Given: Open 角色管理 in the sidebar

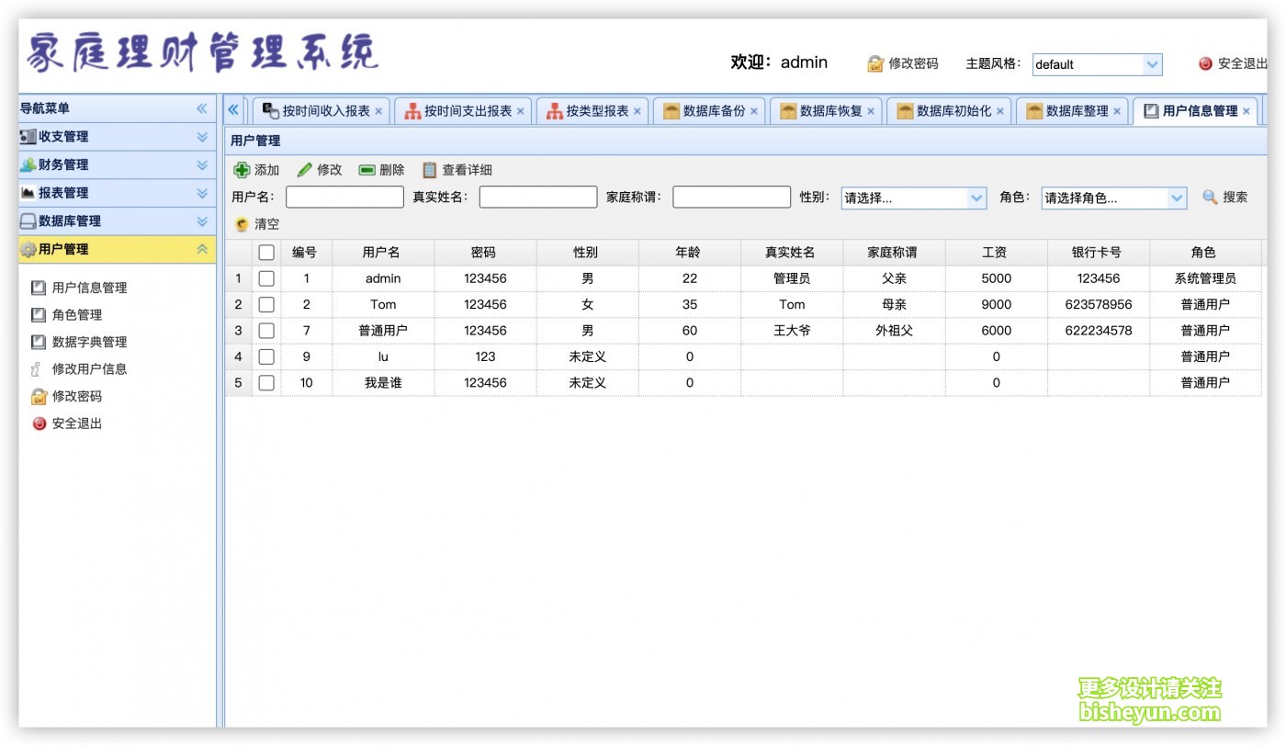Looking at the screenshot, I should point(77,314).
